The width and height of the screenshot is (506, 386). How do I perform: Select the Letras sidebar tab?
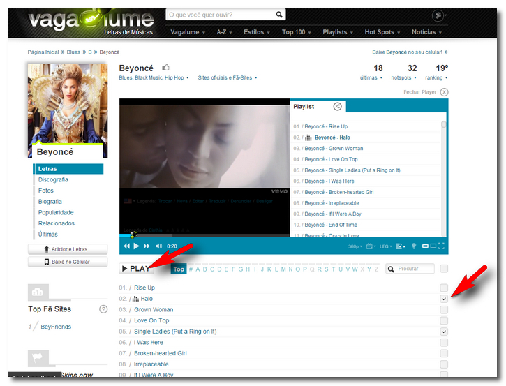coord(68,169)
